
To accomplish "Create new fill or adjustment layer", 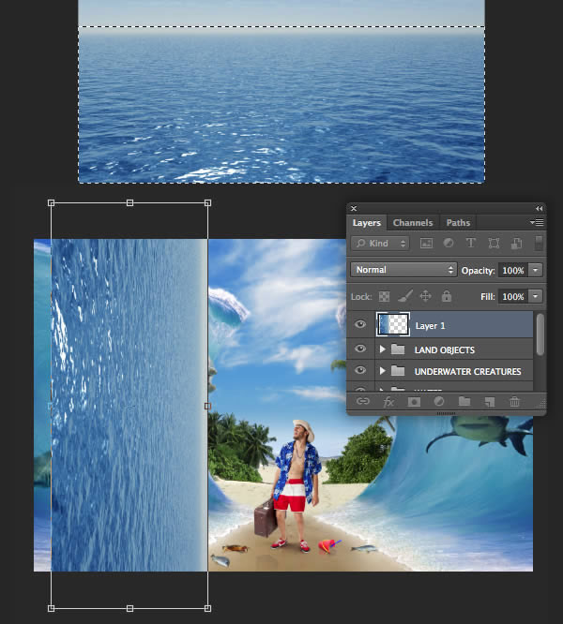I will click(x=439, y=402).
